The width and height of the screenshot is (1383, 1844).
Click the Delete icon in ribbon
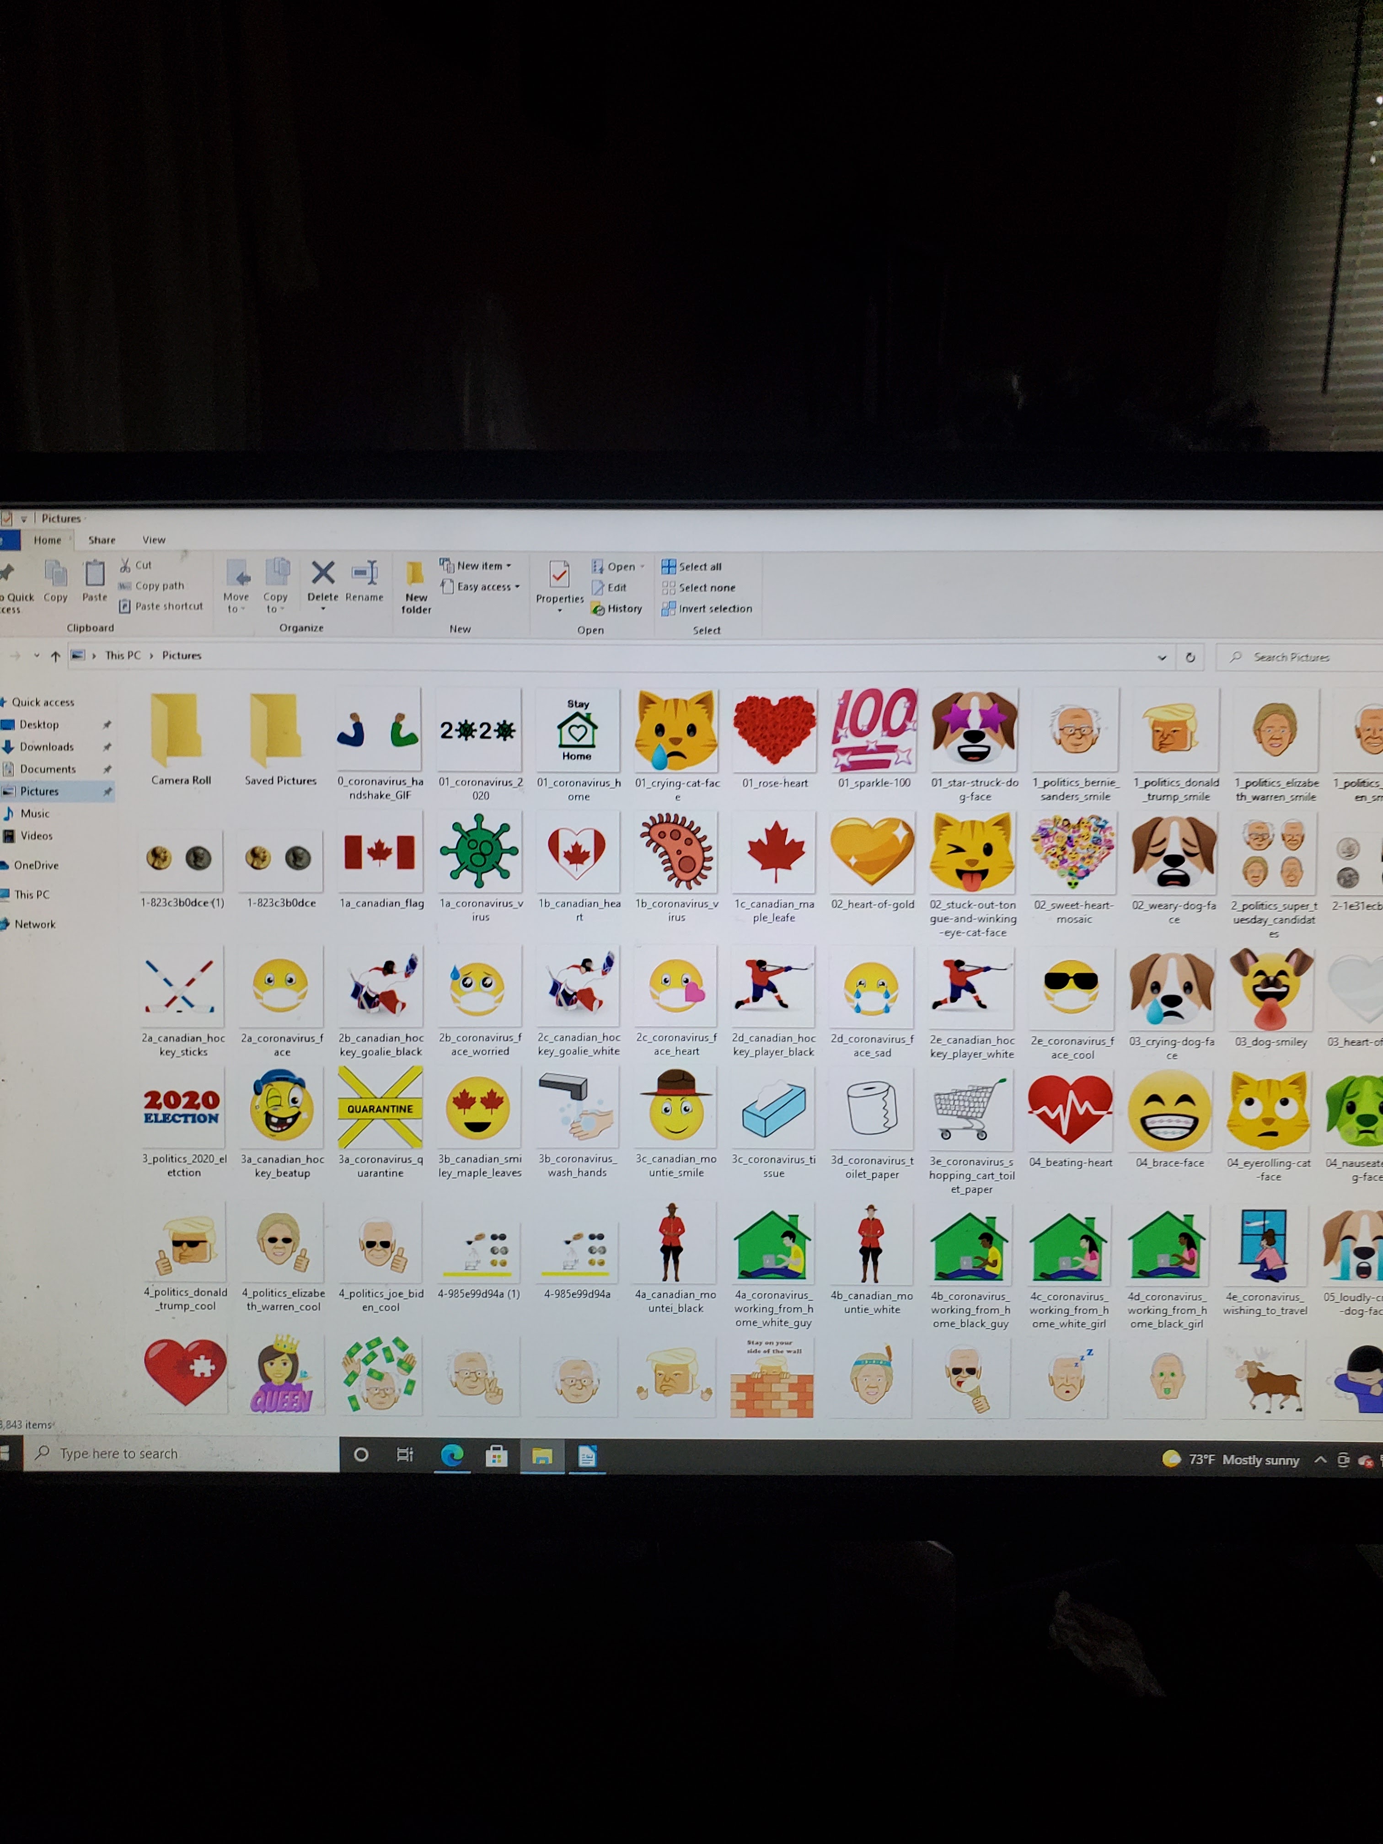click(x=322, y=574)
